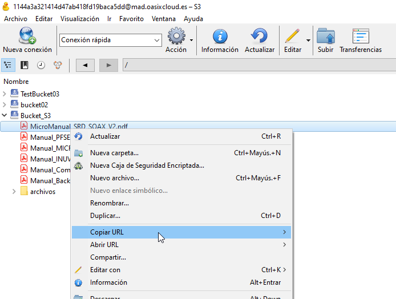Click the Información toolbar icon
This screenshot has height=299, width=396.
[220, 37]
